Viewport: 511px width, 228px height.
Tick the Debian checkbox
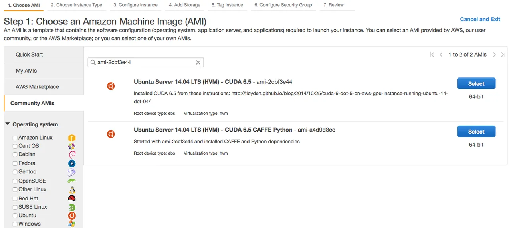click(x=15, y=155)
